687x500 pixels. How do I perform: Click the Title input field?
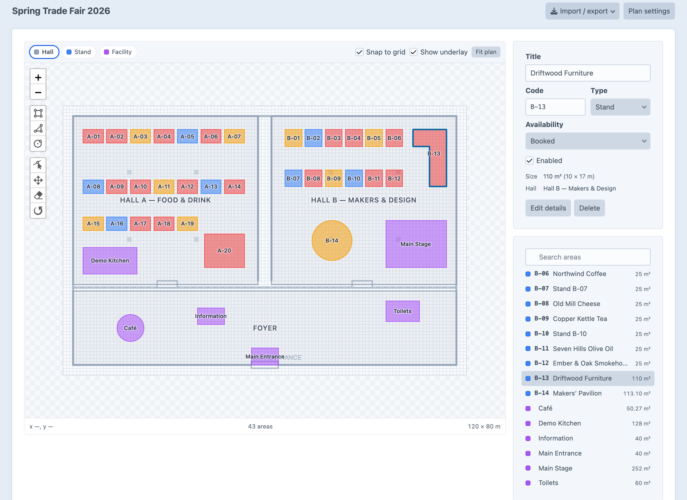pos(588,73)
